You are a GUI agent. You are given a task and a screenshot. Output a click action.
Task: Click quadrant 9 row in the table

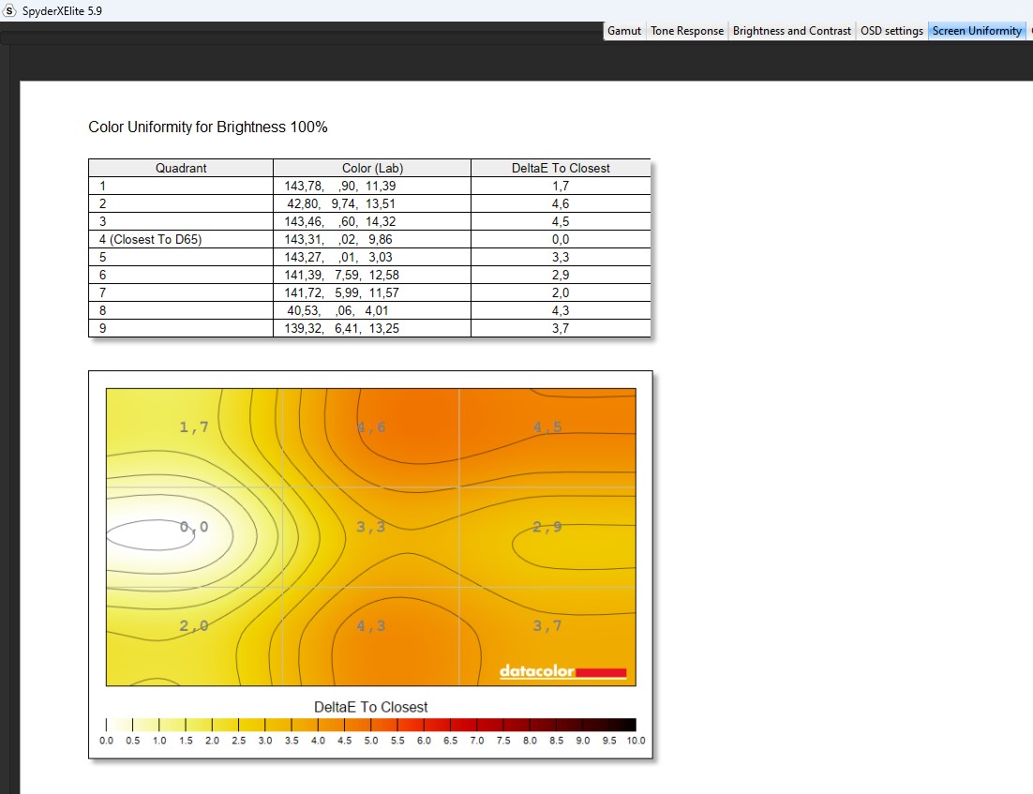tap(181, 328)
